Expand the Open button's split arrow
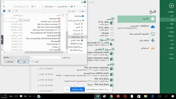This screenshot has height=99, width=176. [18, 62]
